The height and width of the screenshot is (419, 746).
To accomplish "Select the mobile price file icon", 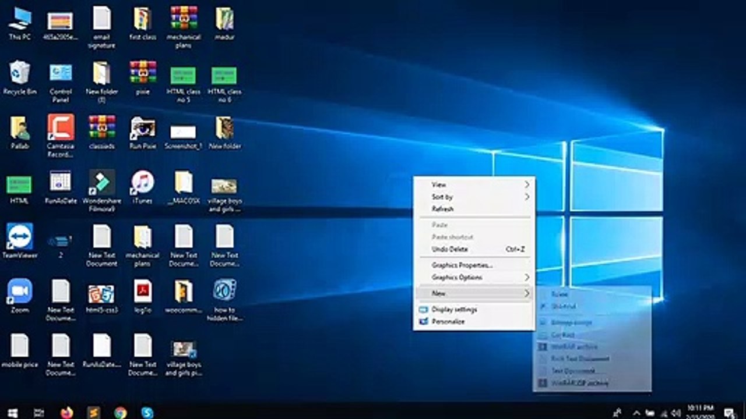I will click(20, 351).
